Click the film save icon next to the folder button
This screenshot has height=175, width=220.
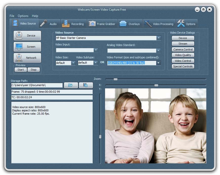click(x=86, y=85)
